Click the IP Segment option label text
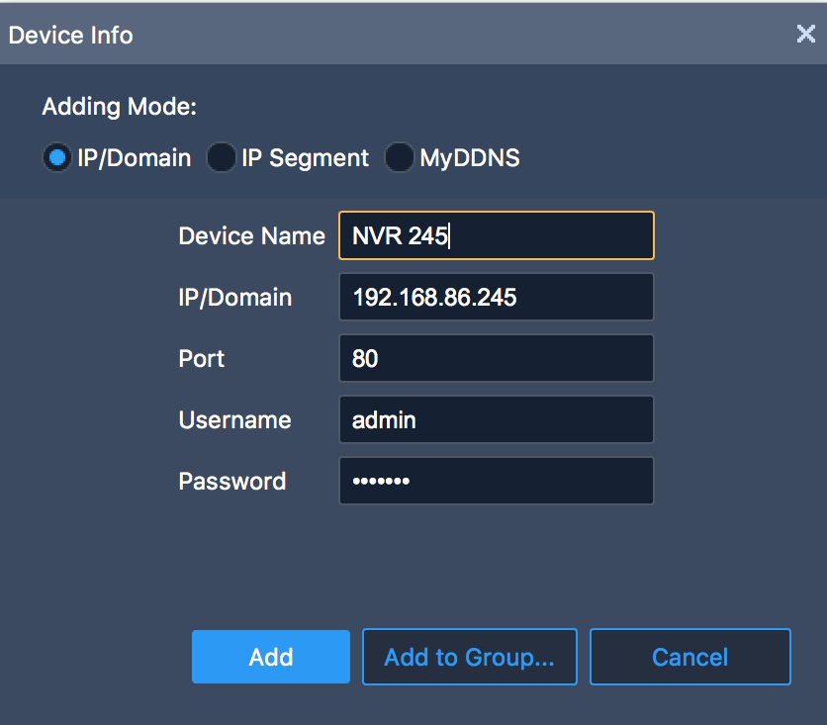This screenshot has width=827, height=725. click(305, 158)
